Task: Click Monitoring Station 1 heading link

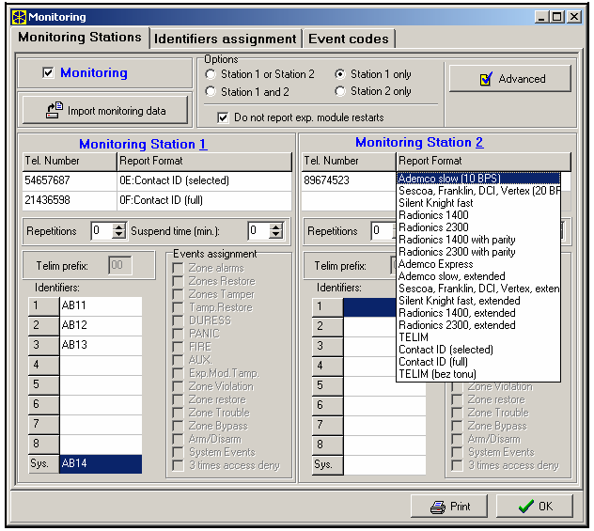Action: [x=143, y=145]
